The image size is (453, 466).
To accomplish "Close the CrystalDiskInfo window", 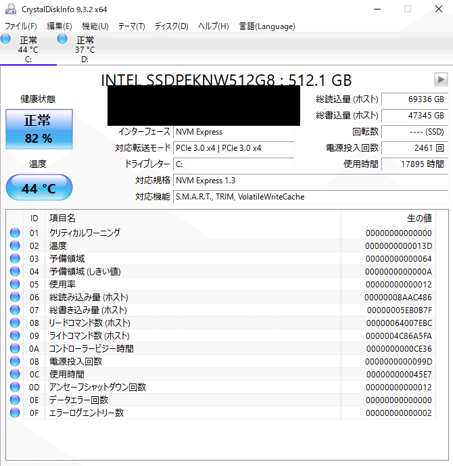I will click(439, 9).
